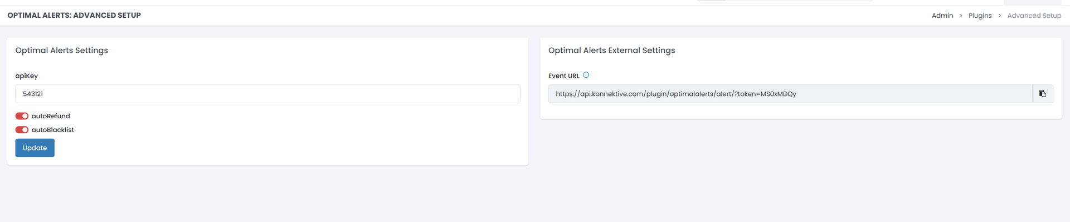Click inside the Event URL text field
This screenshot has height=222, width=1070.
[x=790, y=94]
